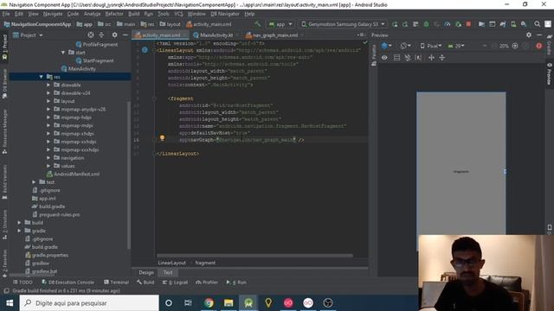Open the design surface layers dropdown
This screenshot has height=311, width=554.
point(387,46)
